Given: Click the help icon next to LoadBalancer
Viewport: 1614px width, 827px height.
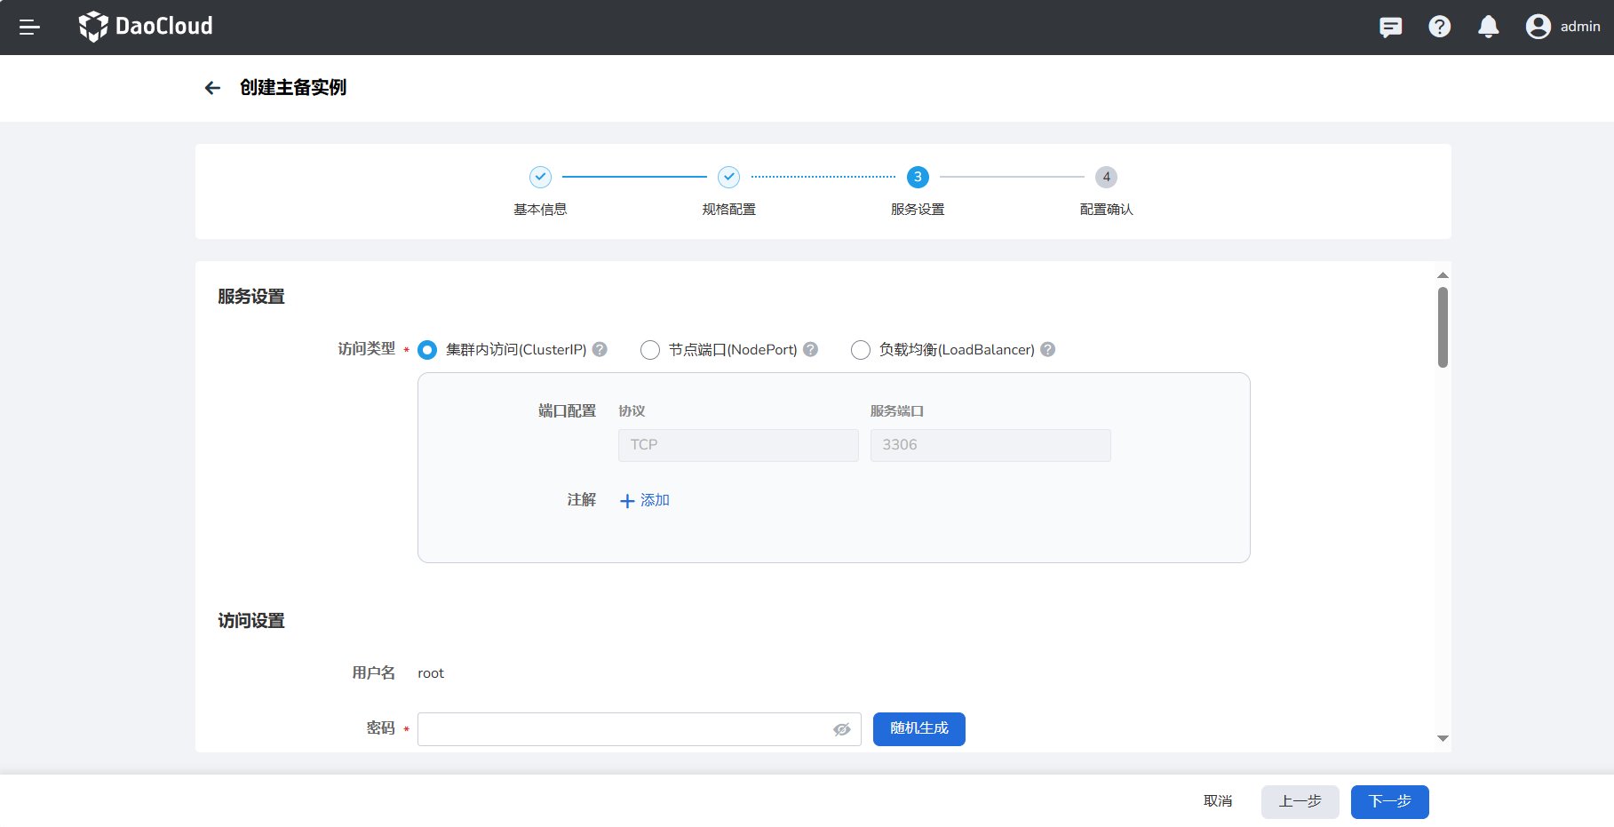Looking at the screenshot, I should coord(1047,350).
